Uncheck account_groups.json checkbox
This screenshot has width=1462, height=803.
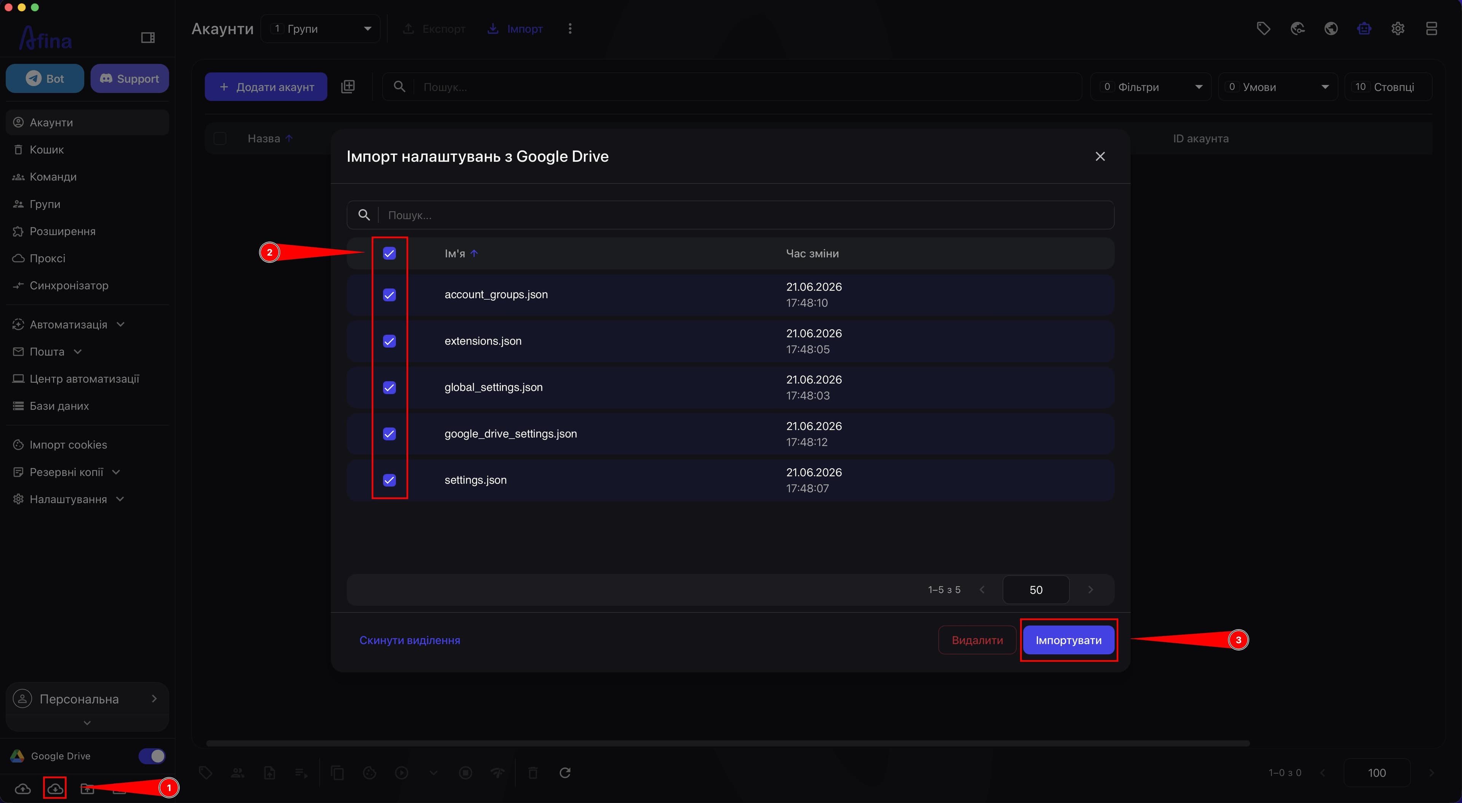(389, 295)
